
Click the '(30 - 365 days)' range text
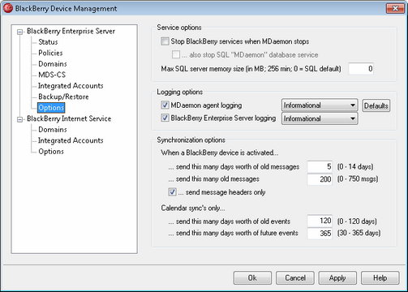point(359,233)
